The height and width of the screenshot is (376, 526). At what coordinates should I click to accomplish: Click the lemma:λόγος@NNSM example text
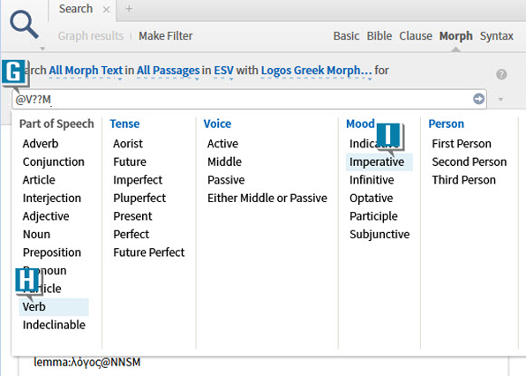click(87, 363)
